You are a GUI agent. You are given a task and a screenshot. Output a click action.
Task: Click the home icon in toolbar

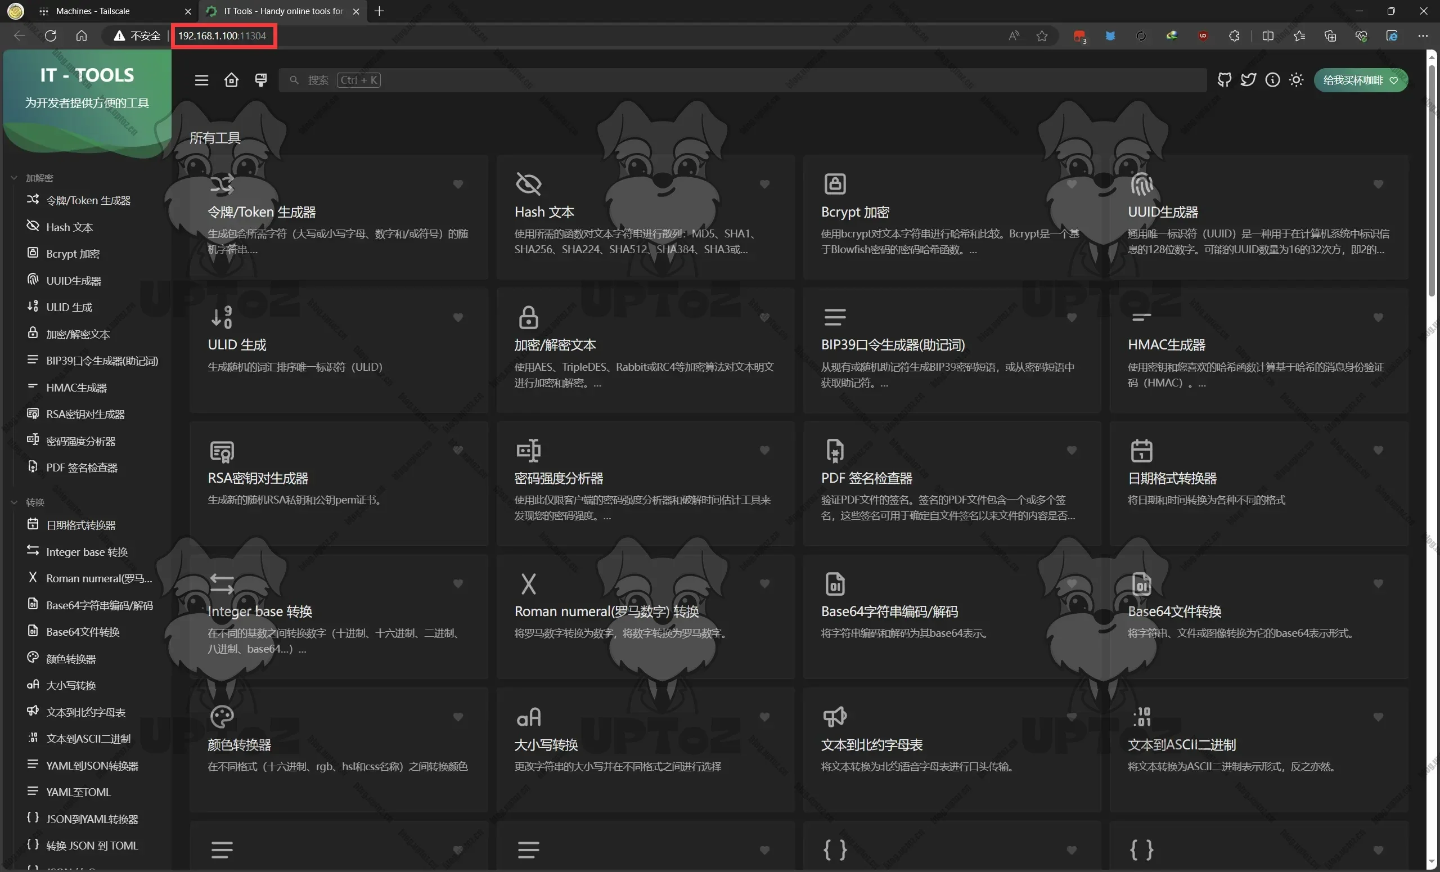tap(231, 80)
